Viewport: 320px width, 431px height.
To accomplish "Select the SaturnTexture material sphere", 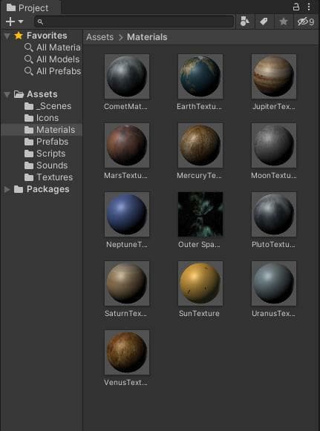I will (127, 283).
